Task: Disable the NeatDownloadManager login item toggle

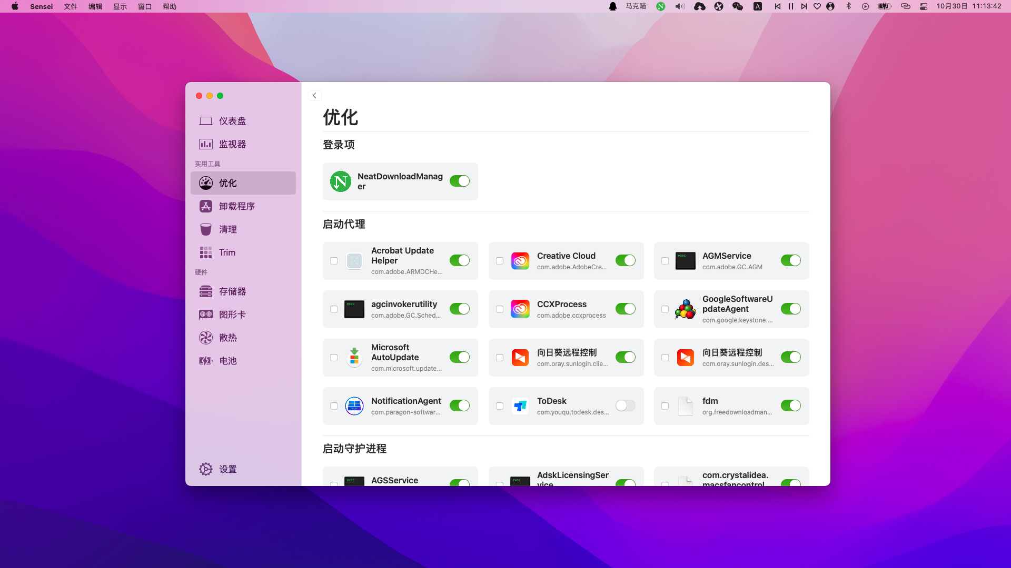Action: click(x=460, y=181)
